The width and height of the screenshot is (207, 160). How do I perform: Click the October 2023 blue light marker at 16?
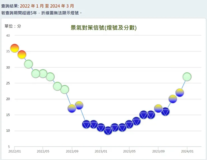point(165,112)
